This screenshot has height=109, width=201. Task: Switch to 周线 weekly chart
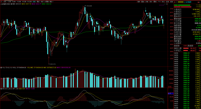pyautogui.click(x=38, y=1)
